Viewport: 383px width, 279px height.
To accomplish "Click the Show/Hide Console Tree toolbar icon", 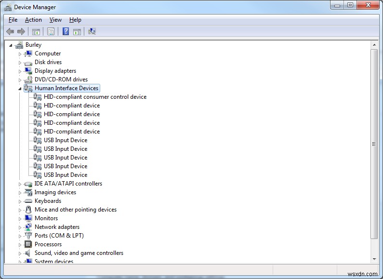I will (36, 31).
